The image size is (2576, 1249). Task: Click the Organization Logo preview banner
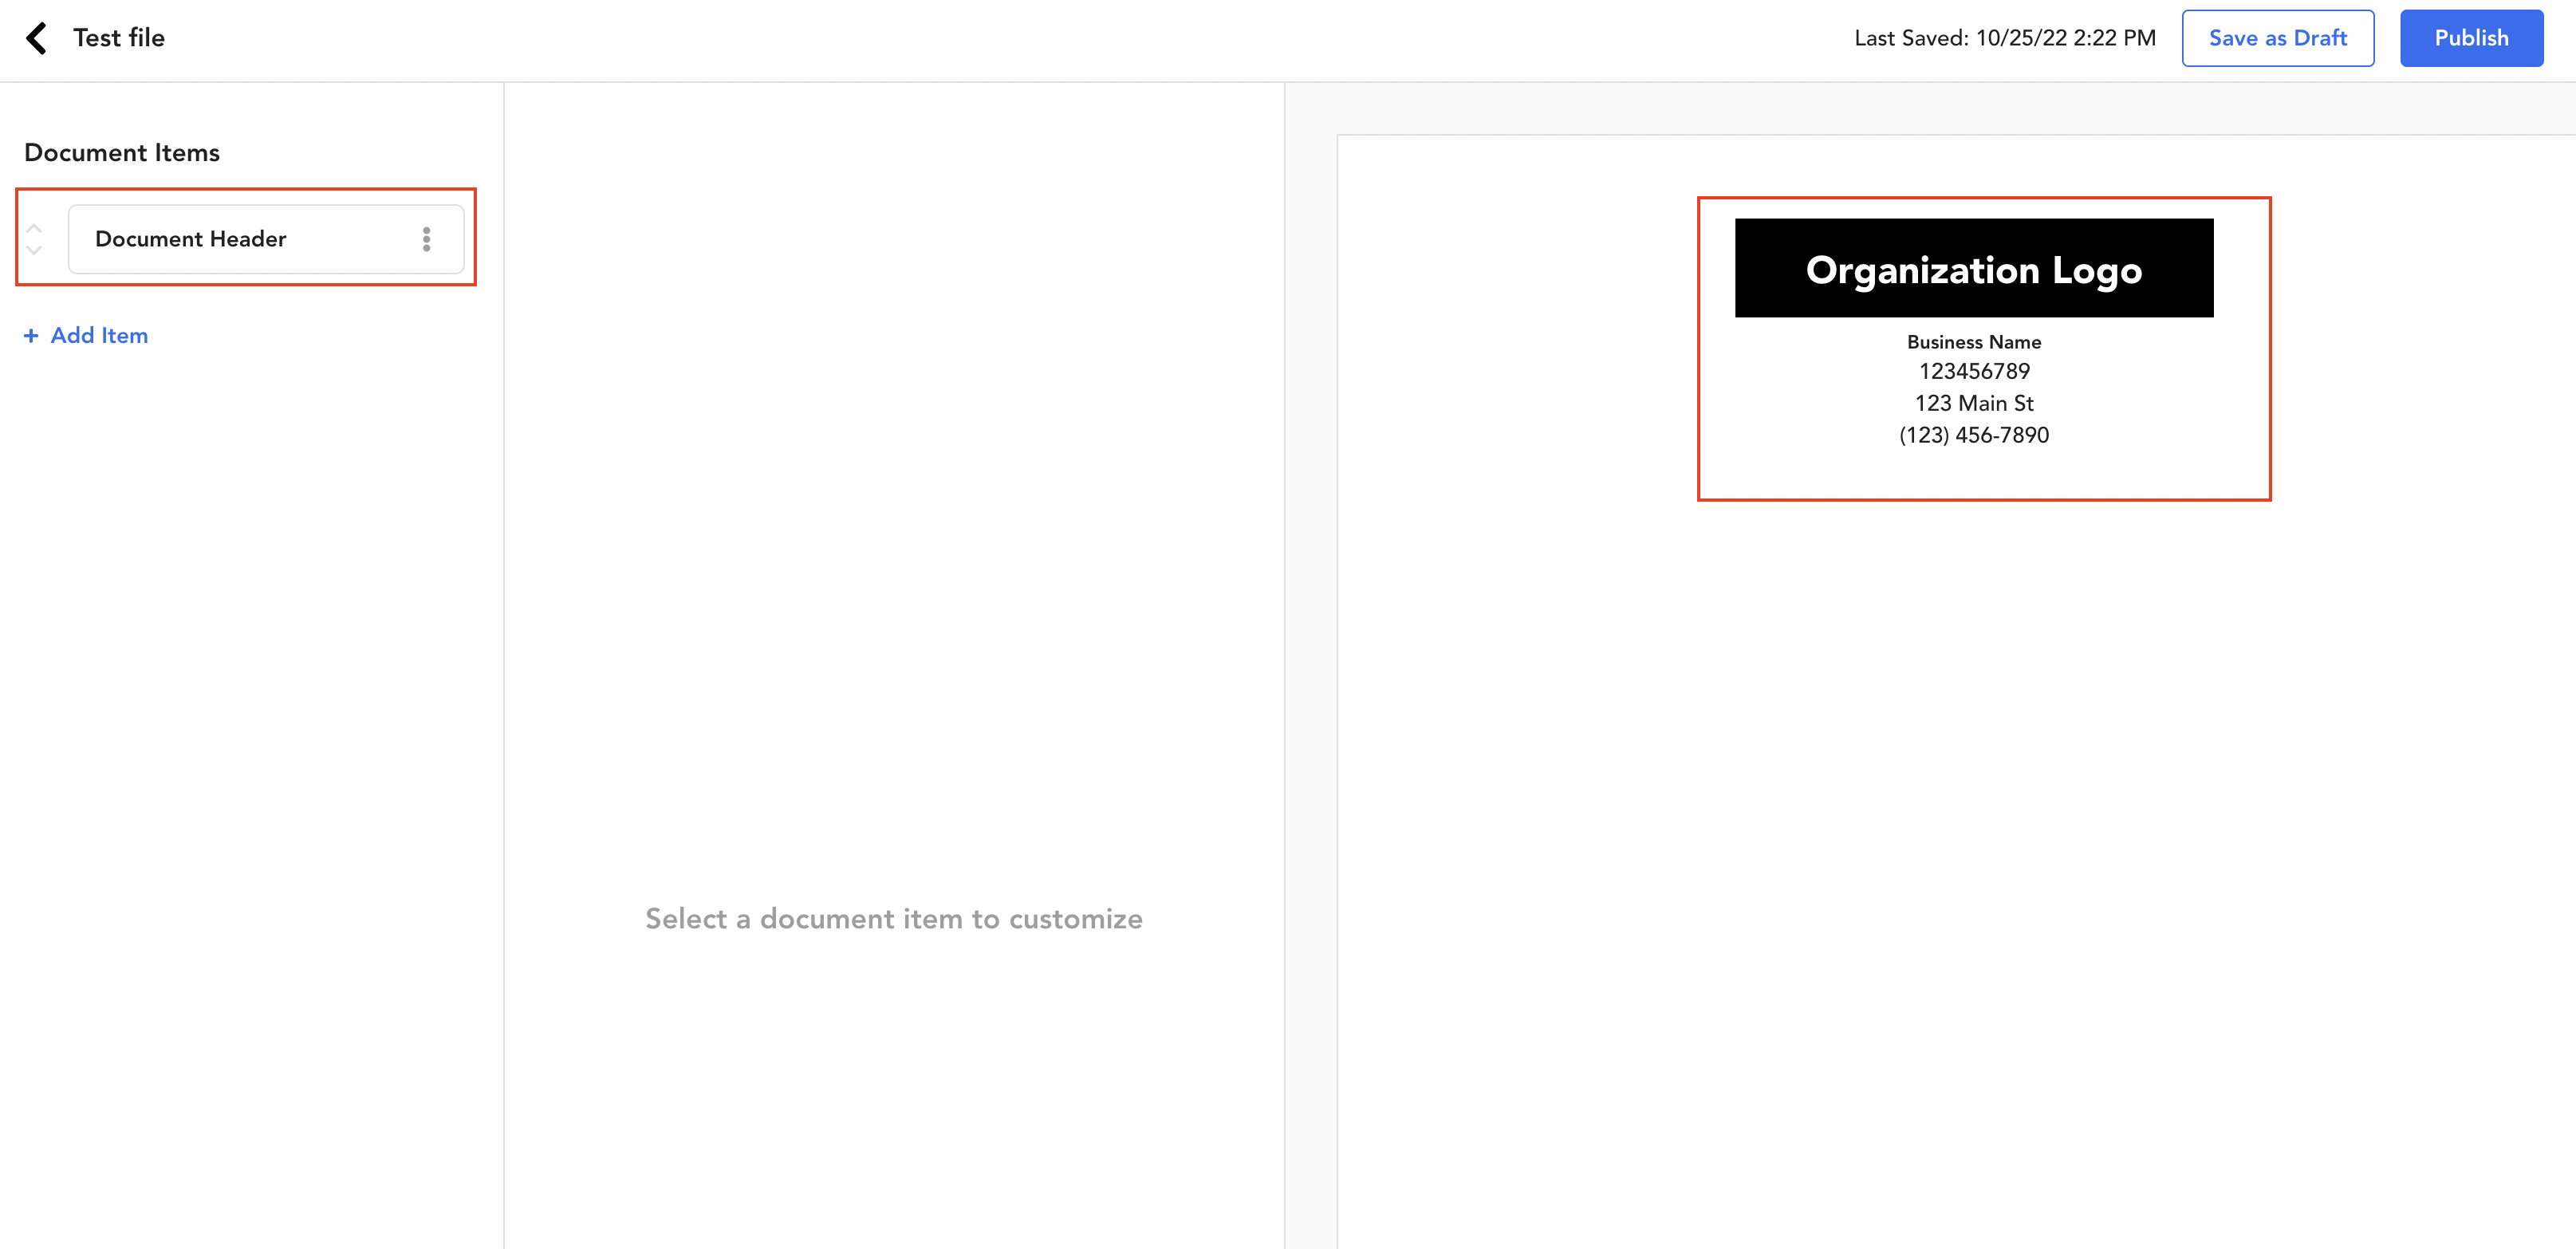coord(1973,268)
